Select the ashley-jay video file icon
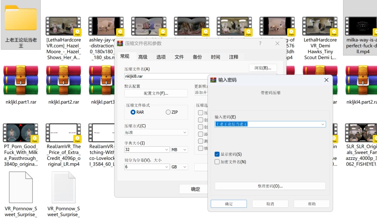Screen dimensions: 377x218 106,26
